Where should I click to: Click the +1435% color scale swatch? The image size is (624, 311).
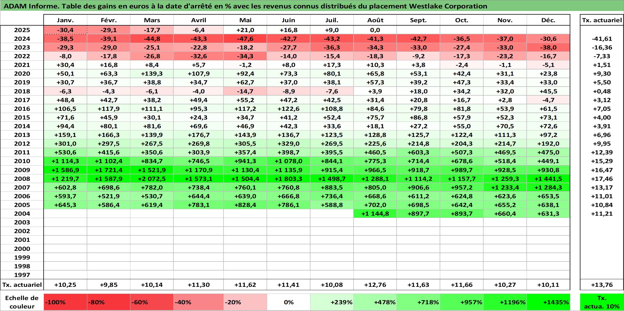pyautogui.click(x=548, y=302)
